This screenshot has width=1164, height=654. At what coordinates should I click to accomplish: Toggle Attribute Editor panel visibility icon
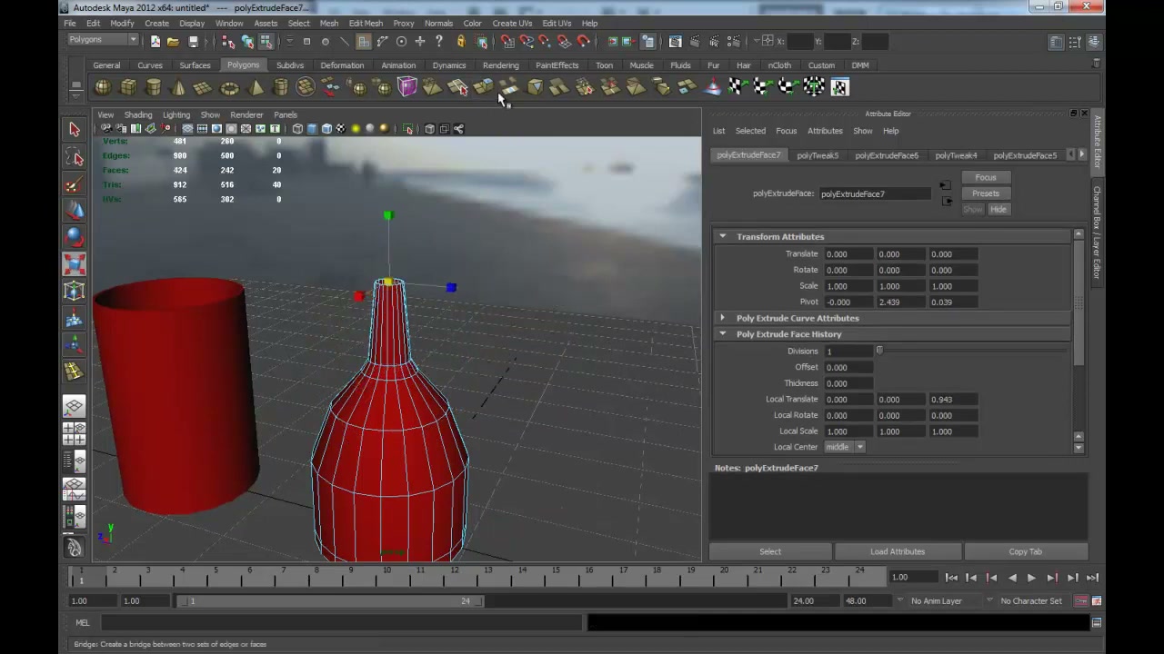click(1056, 42)
